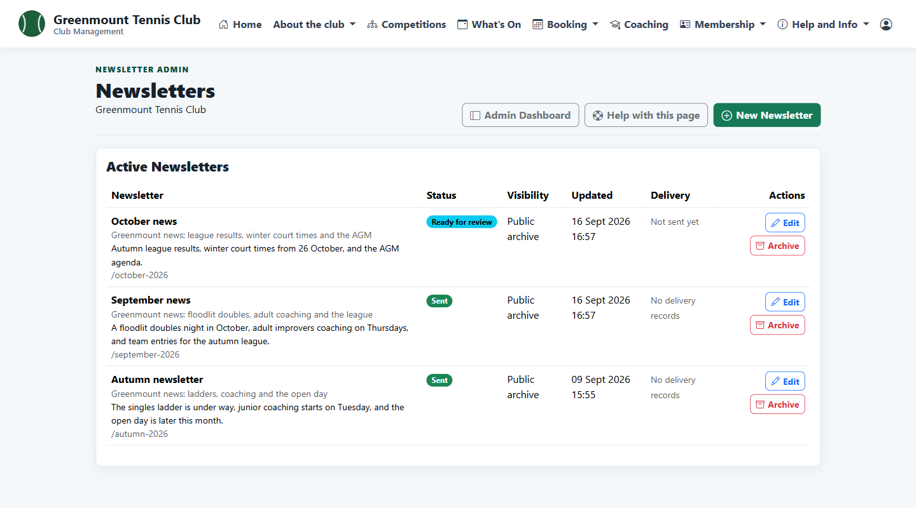Screen dimensions: 916x508
Task: Open the Admin Dashboard button
Action: point(520,116)
